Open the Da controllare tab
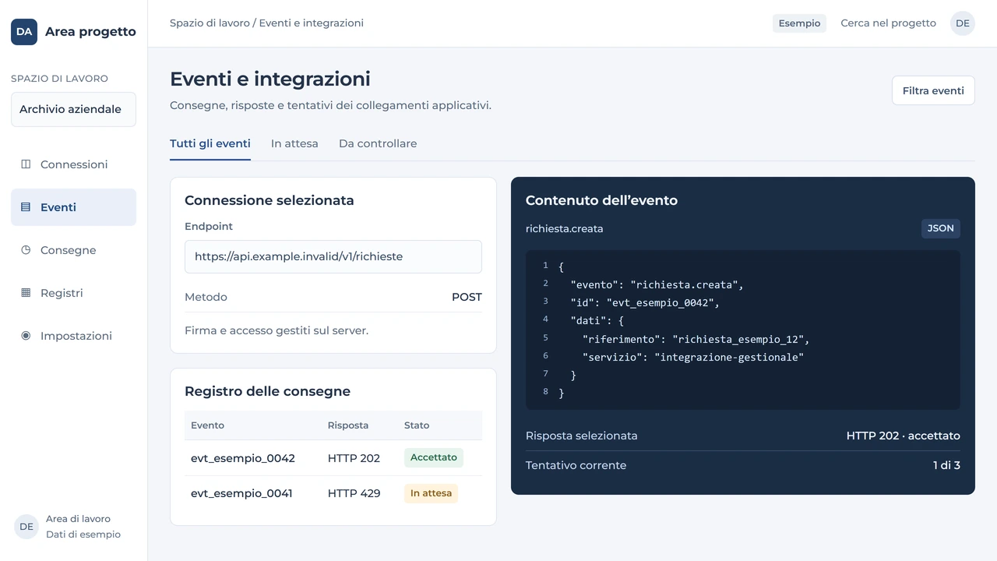 click(378, 144)
